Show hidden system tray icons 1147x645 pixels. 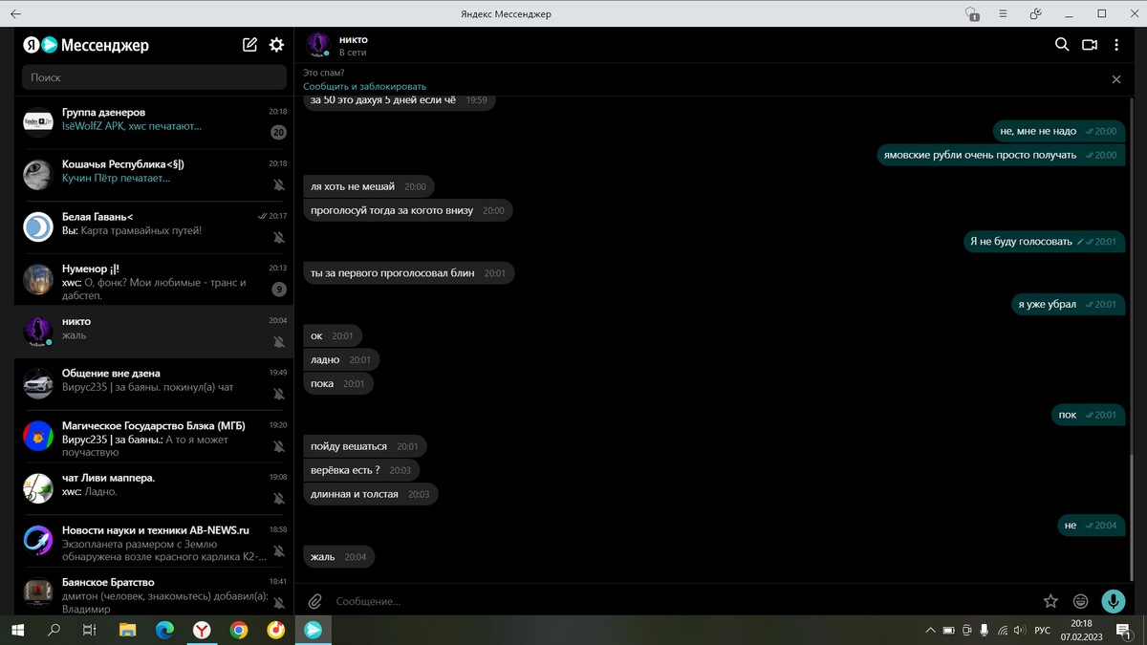(x=931, y=631)
